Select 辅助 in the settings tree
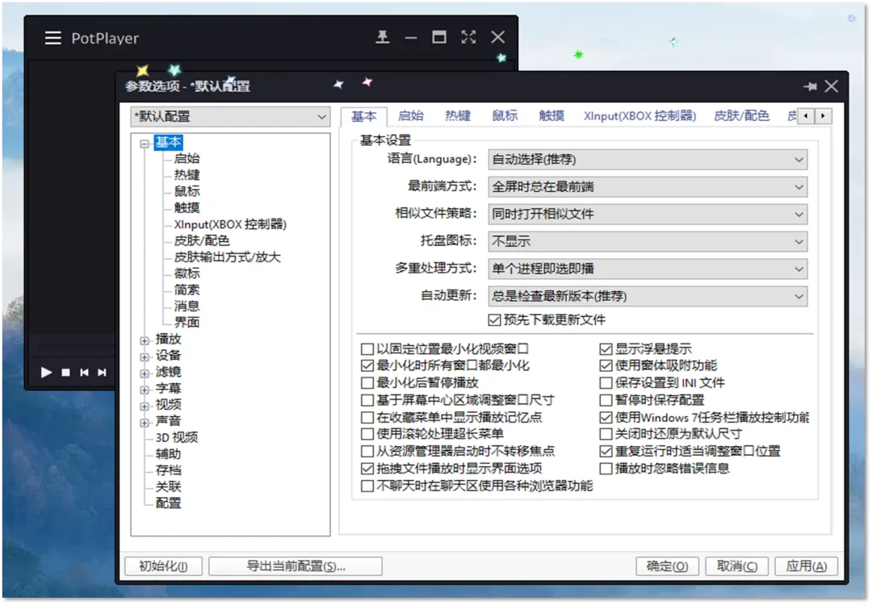Image resolution: width=872 pixels, height=605 pixels. [169, 454]
